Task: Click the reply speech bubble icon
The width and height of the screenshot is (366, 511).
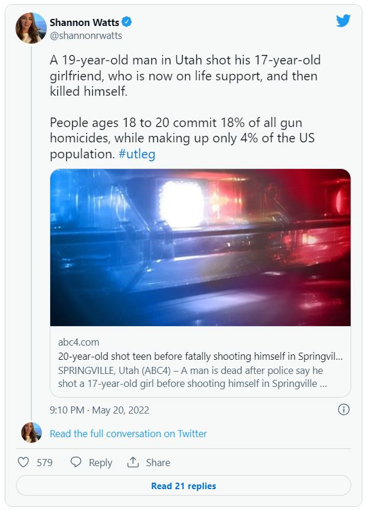Action: [x=76, y=463]
